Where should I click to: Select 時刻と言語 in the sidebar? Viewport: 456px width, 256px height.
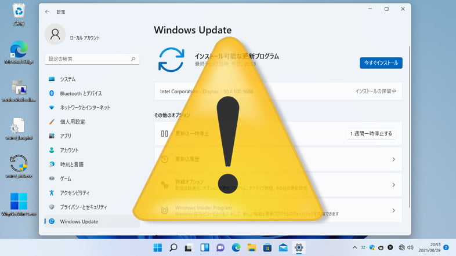coord(92,164)
